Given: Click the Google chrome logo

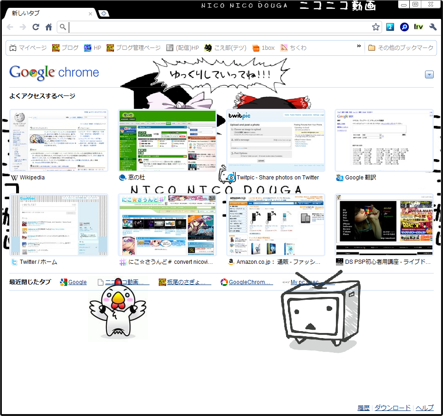Looking at the screenshot, I should (x=54, y=73).
